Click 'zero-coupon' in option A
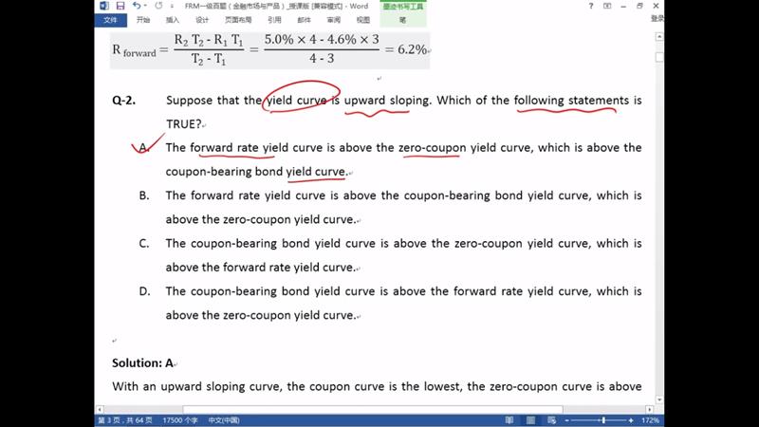The width and height of the screenshot is (759, 427). (433, 148)
